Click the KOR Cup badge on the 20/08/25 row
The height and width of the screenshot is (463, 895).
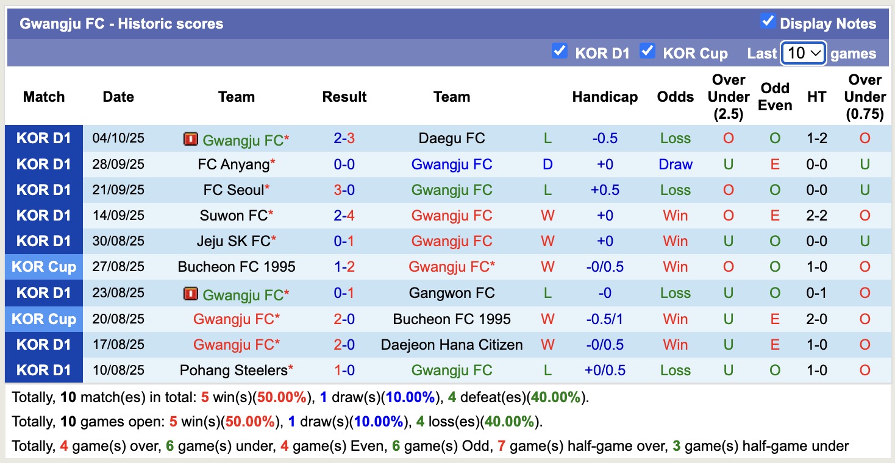click(x=43, y=319)
